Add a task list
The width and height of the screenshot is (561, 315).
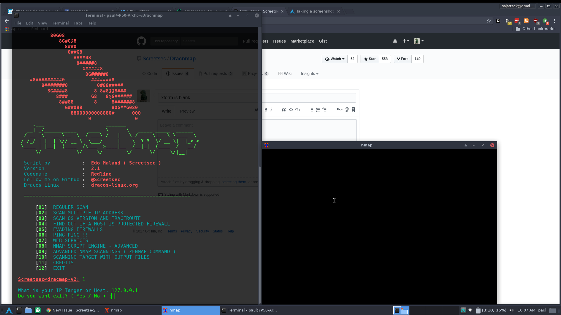(x=324, y=110)
